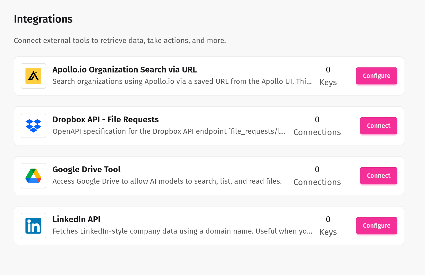This screenshot has width=425, height=275.
Task: Click the Google Drive triangle icon
Action: [x=33, y=175]
